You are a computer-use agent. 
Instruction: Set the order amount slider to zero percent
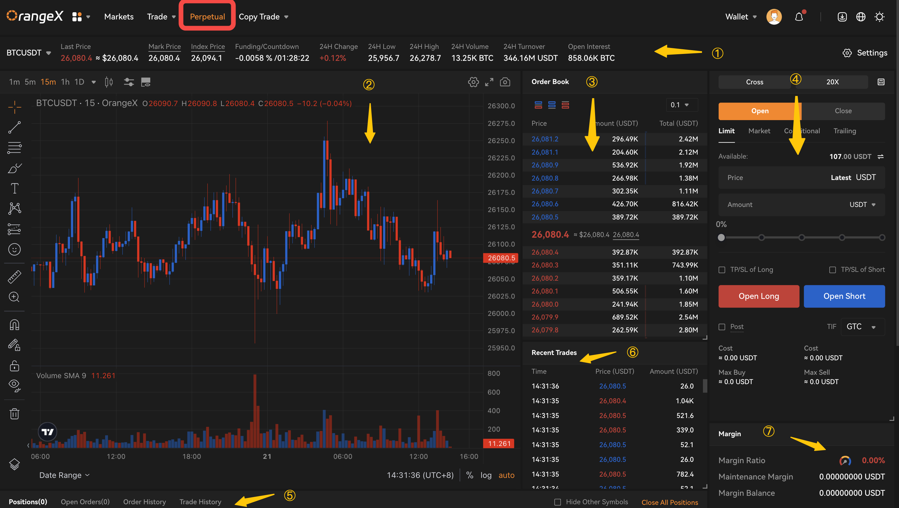pos(721,237)
